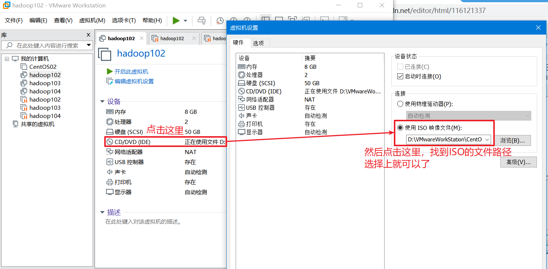Select the hadoop104 entry without pause badge
Screen dimensions: 548x269
click(45, 91)
